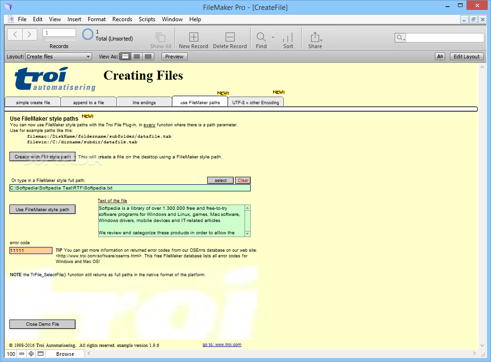Click Close Demo File button
The image size is (491, 362).
[x=42, y=324]
